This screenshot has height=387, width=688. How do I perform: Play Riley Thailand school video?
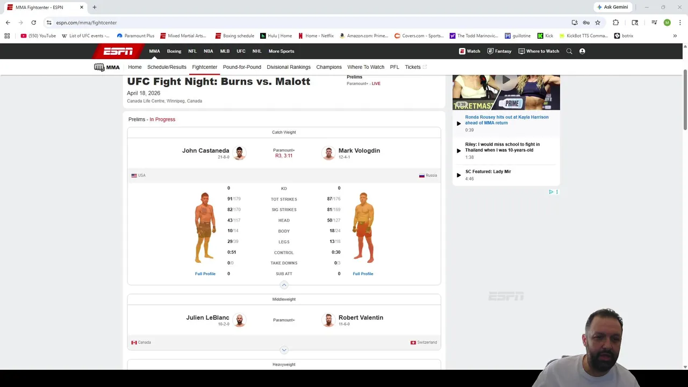pos(503,147)
